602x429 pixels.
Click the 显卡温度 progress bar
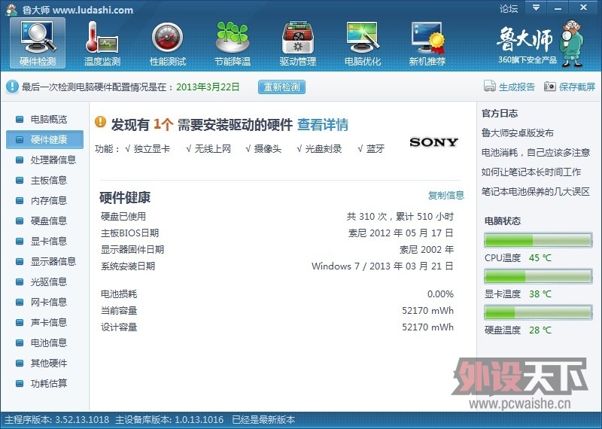[538, 276]
